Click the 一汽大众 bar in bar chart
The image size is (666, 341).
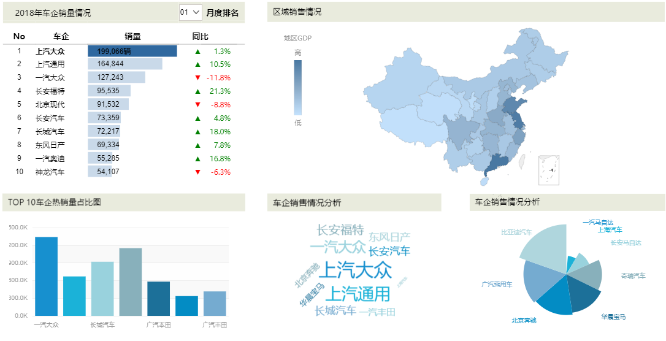[x=46, y=277]
